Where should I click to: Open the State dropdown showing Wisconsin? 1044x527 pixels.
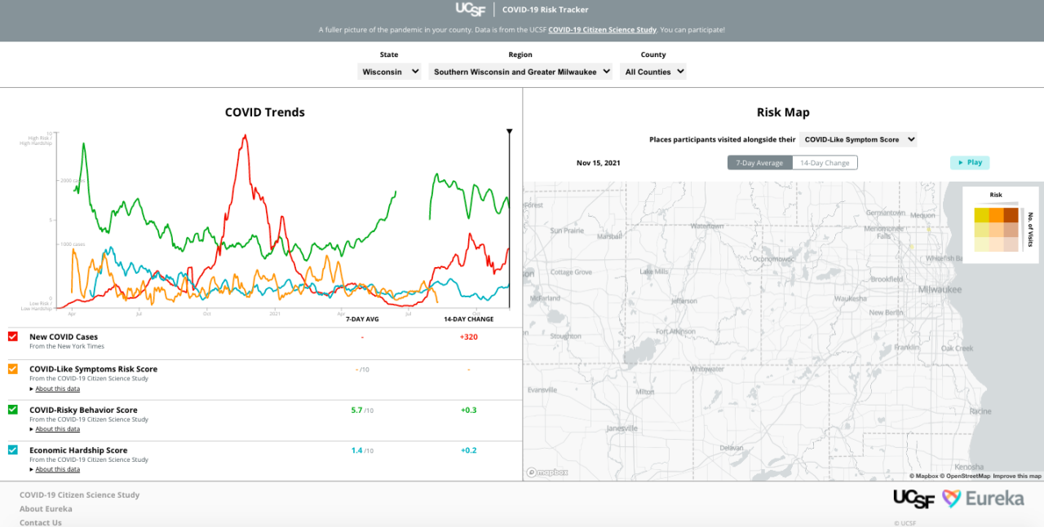389,72
